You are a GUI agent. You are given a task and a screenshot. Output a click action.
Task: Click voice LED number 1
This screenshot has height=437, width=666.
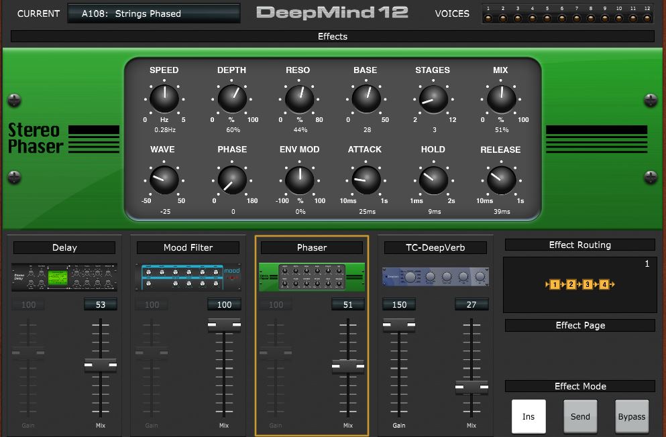488,18
